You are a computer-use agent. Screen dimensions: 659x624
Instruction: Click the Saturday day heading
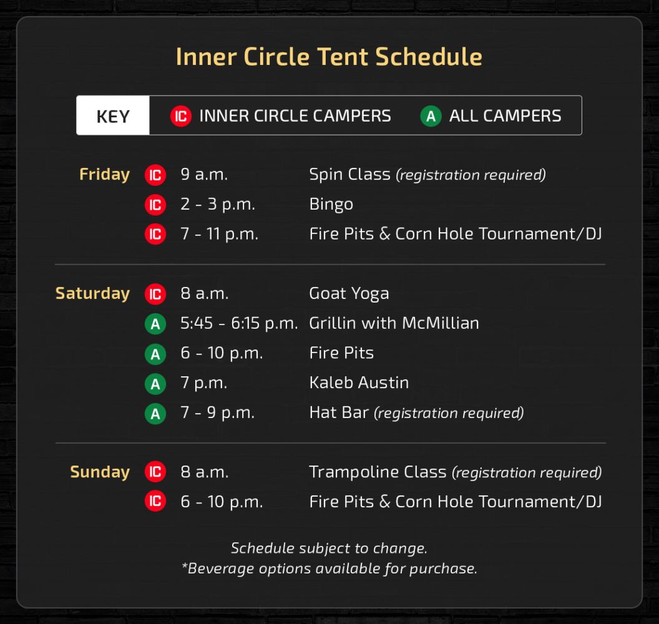(x=92, y=293)
